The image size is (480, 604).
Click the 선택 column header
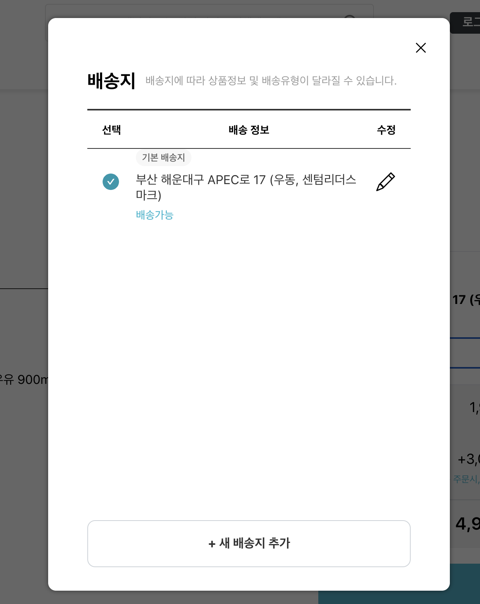point(112,130)
